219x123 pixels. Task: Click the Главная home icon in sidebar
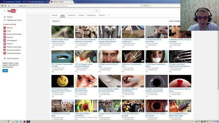tap(4, 17)
